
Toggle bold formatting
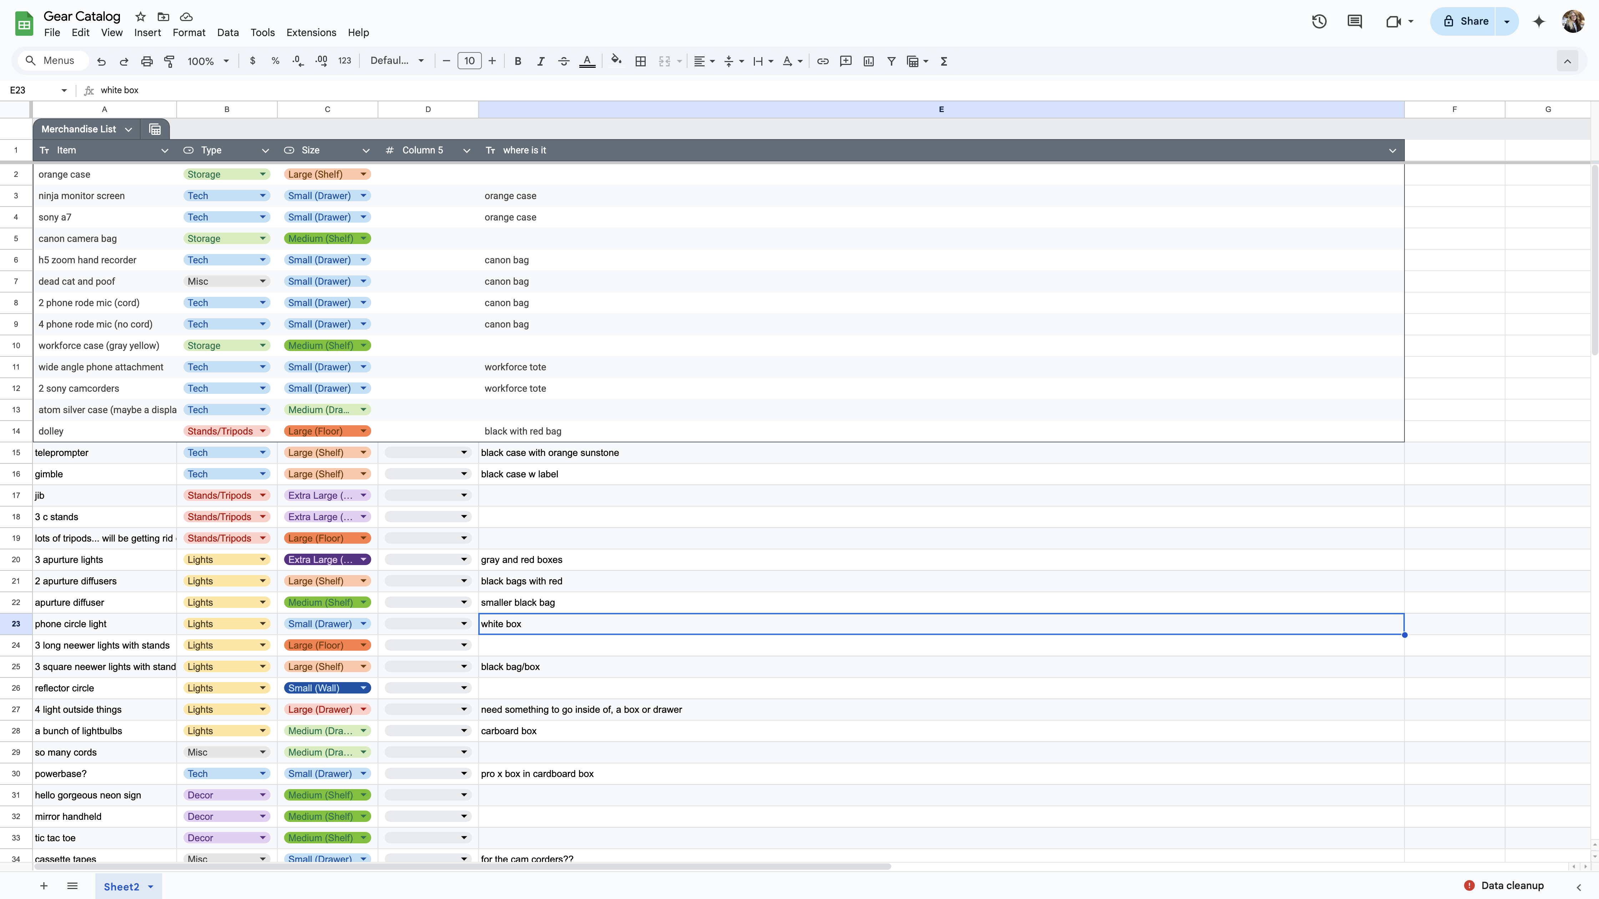point(518,61)
